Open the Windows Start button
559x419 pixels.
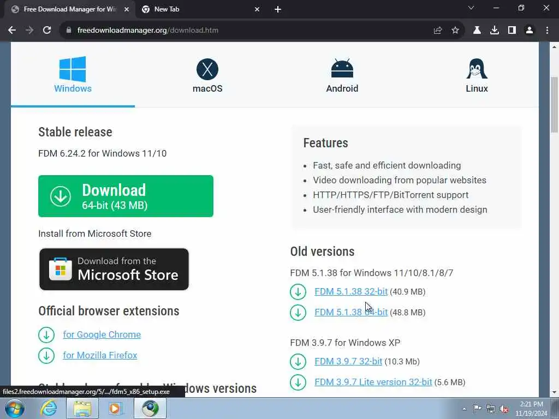point(15,409)
